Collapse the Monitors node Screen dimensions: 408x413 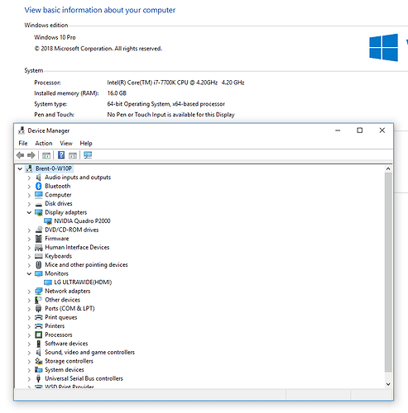coord(29,273)
